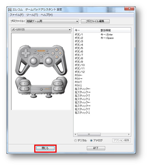
Task: Select the ボタン3 row in key list
Action: pyautogui.click(x=102, y=41)
